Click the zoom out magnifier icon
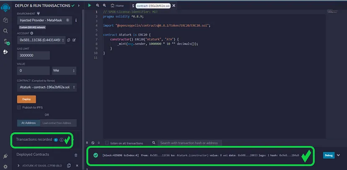The height and width of the screenshot is (170, 347). pyautogui.click(x=97, y=5)
